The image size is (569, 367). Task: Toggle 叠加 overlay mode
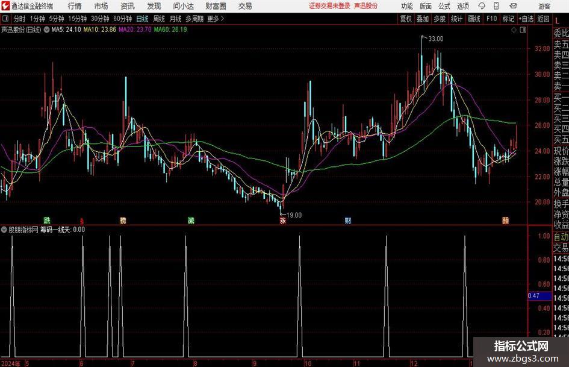pos(423,19)
